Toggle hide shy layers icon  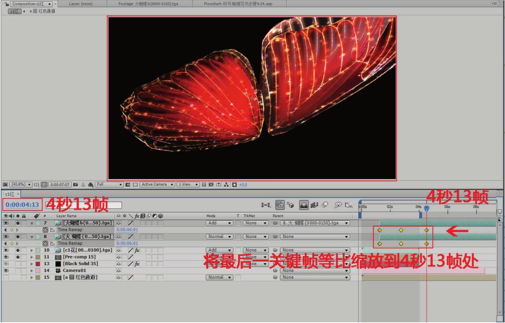(304, 205)
